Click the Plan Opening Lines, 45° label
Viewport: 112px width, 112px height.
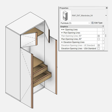point(71,39)
